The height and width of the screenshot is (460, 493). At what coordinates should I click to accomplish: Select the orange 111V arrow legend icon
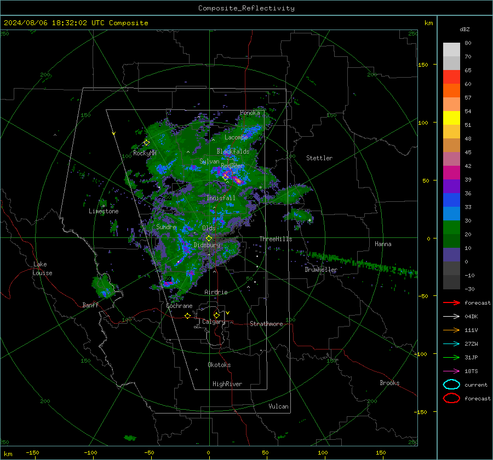[x=451, y=330]
